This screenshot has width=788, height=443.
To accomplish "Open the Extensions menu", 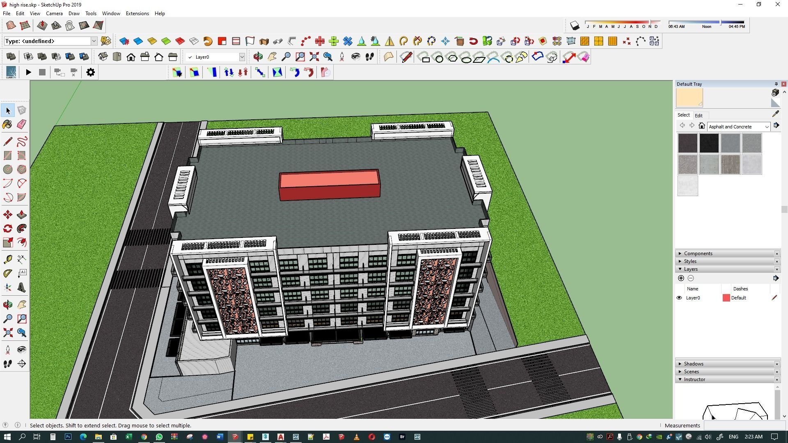I will 137,14.
